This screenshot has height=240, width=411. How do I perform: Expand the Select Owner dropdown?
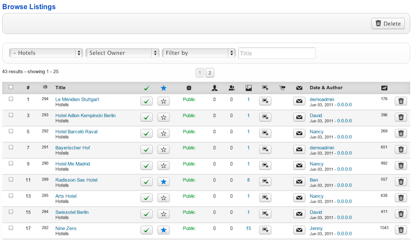tap(122, 53)
